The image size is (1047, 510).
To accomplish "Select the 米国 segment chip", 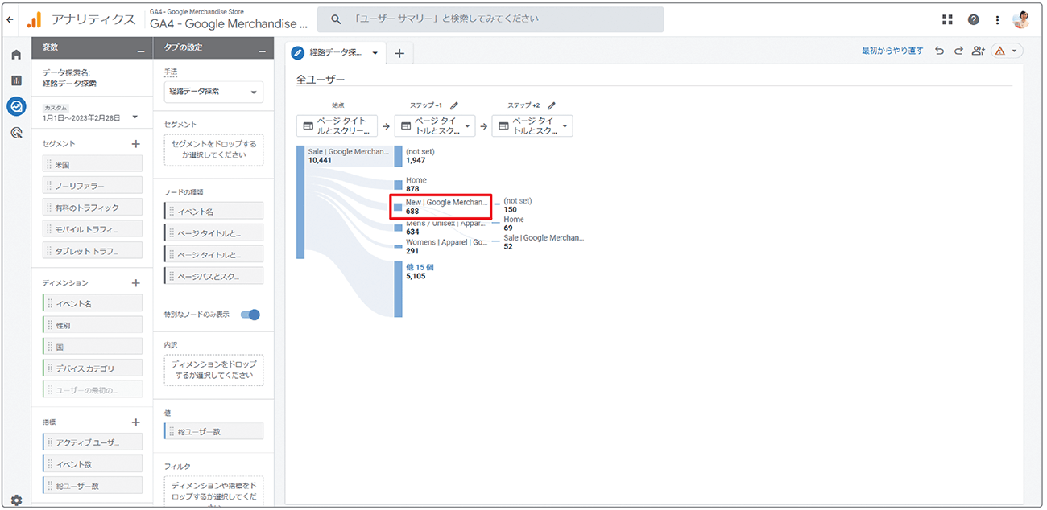I will point(92,163).
